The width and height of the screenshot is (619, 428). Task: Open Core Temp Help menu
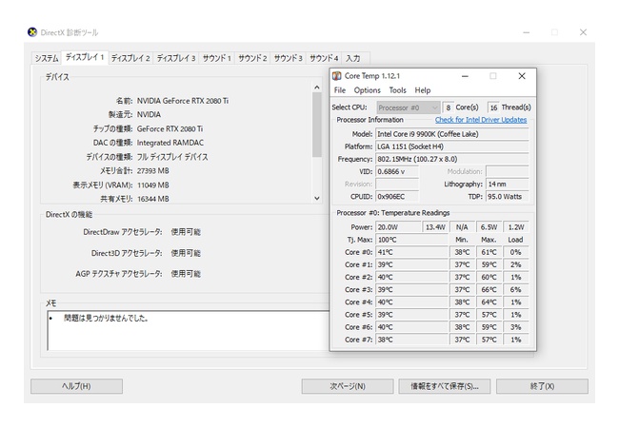423,90
